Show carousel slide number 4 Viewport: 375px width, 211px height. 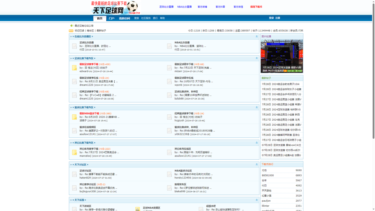tap(296, 71)
